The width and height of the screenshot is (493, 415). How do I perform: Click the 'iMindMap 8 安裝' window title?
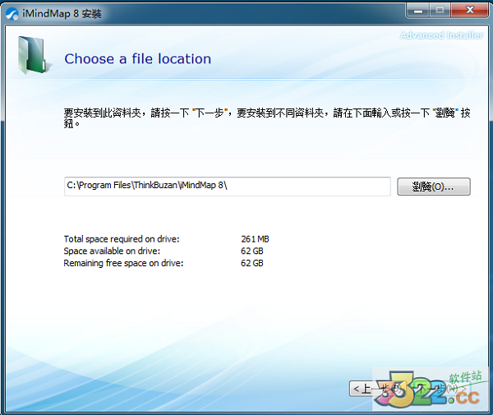62,14
